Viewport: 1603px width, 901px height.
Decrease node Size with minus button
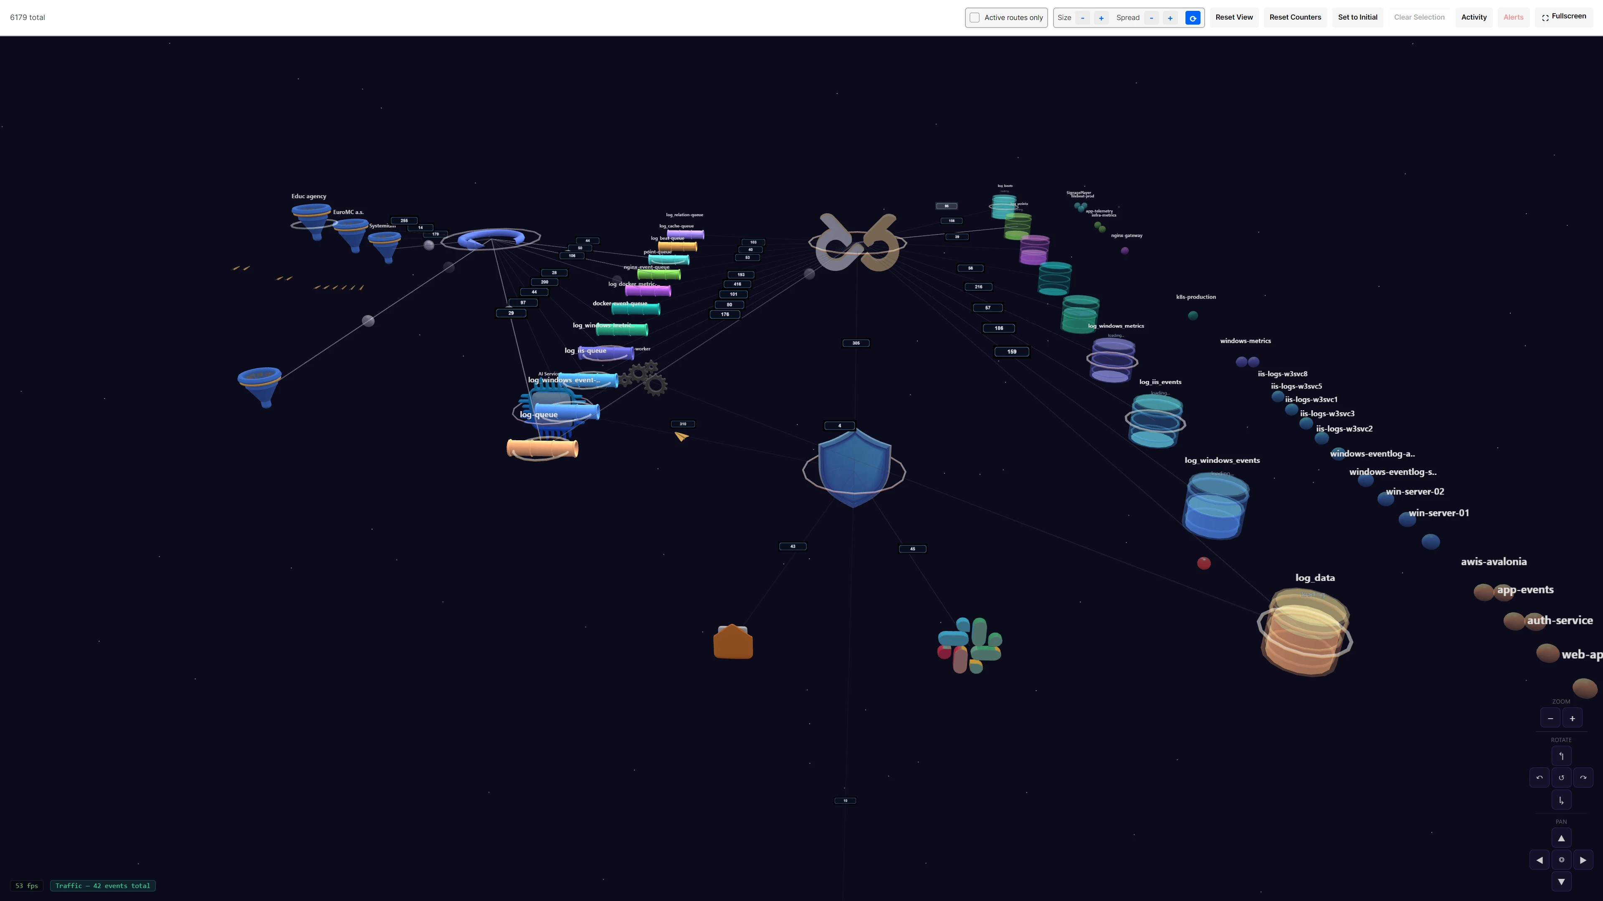[x=1083, y=18]
